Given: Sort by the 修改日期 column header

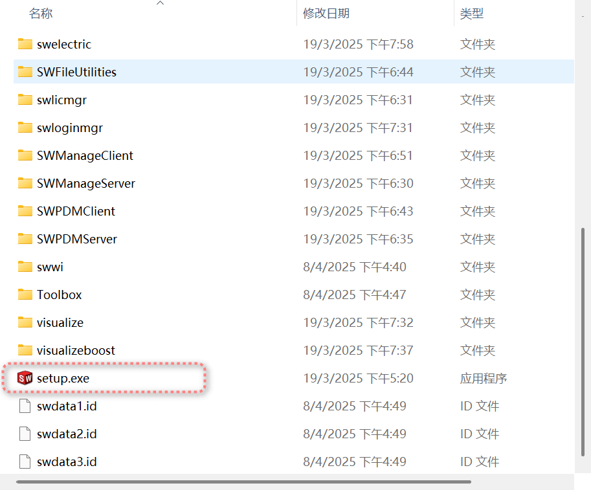Looking at the screenshot, I should coord(326,14).
